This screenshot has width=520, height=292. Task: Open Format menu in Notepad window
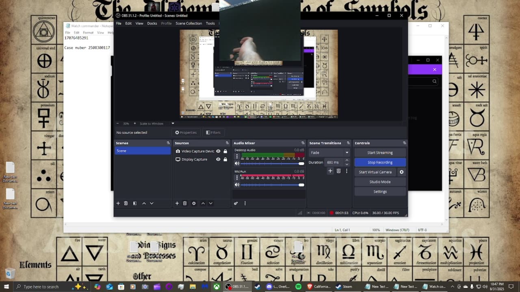tap(88, 32)
